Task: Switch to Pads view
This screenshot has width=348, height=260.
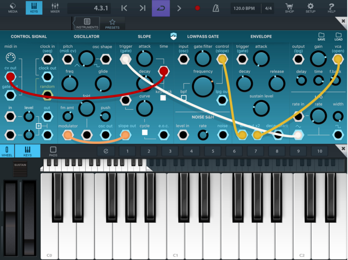Action: point(53,151)
